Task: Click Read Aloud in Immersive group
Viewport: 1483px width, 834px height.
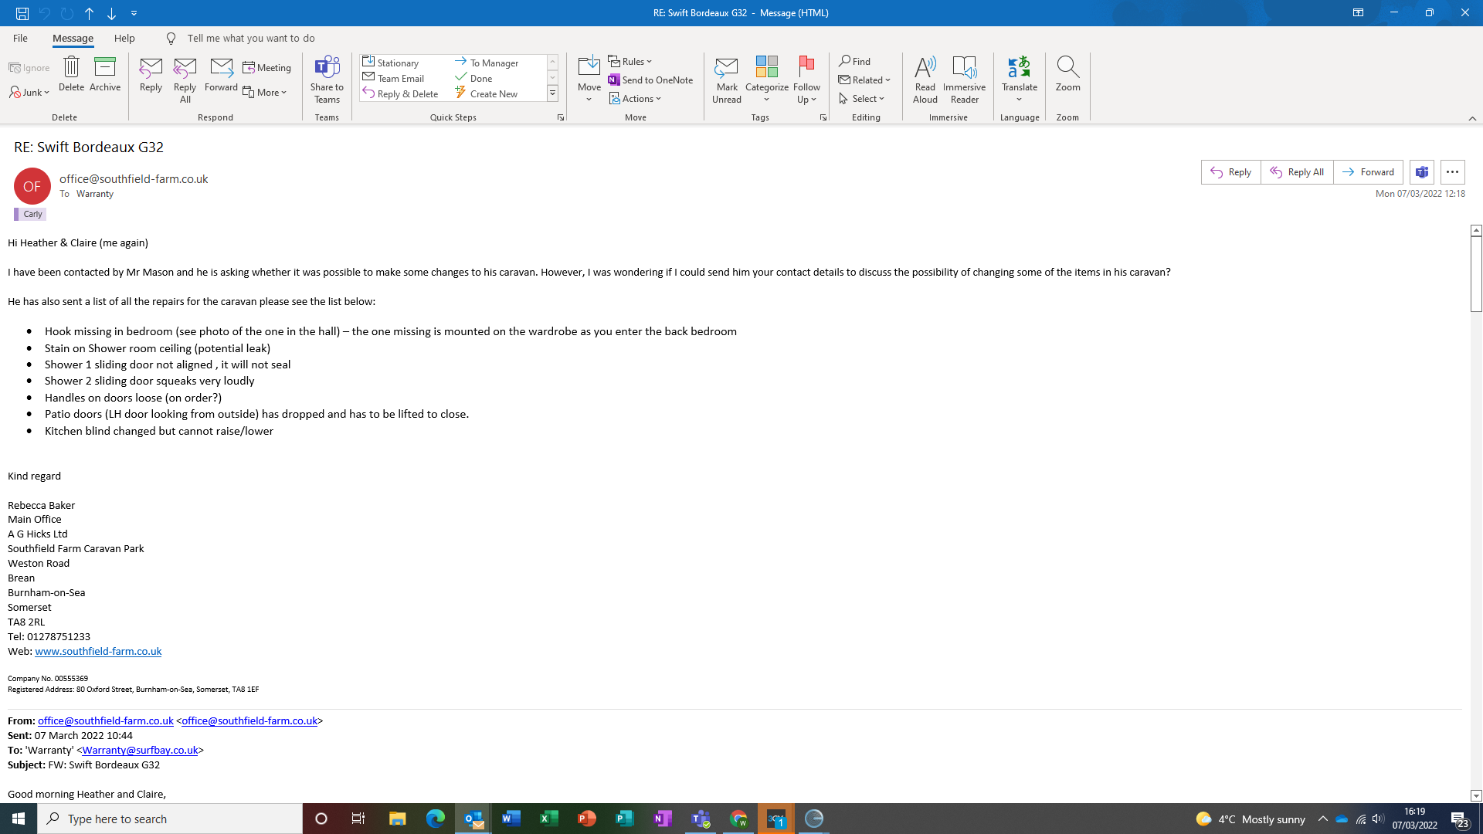Action: pyautogui.click(x=925, y=78)
